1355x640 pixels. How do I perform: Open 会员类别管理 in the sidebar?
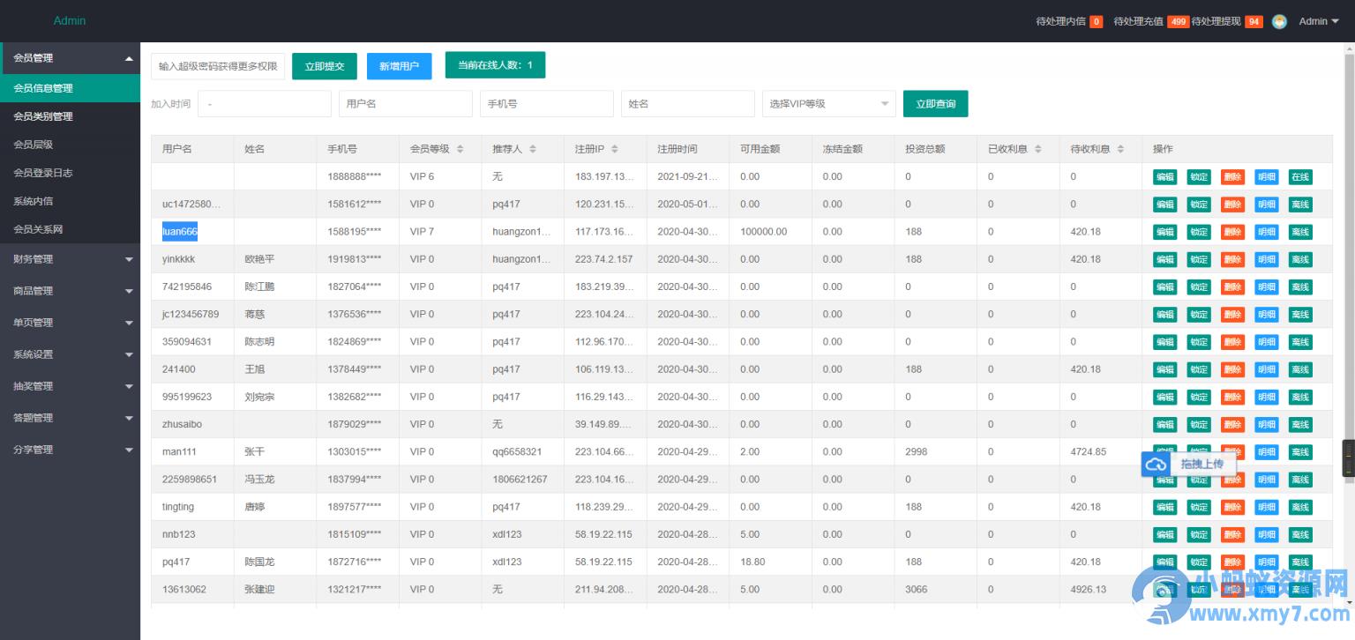pos(70,116)
